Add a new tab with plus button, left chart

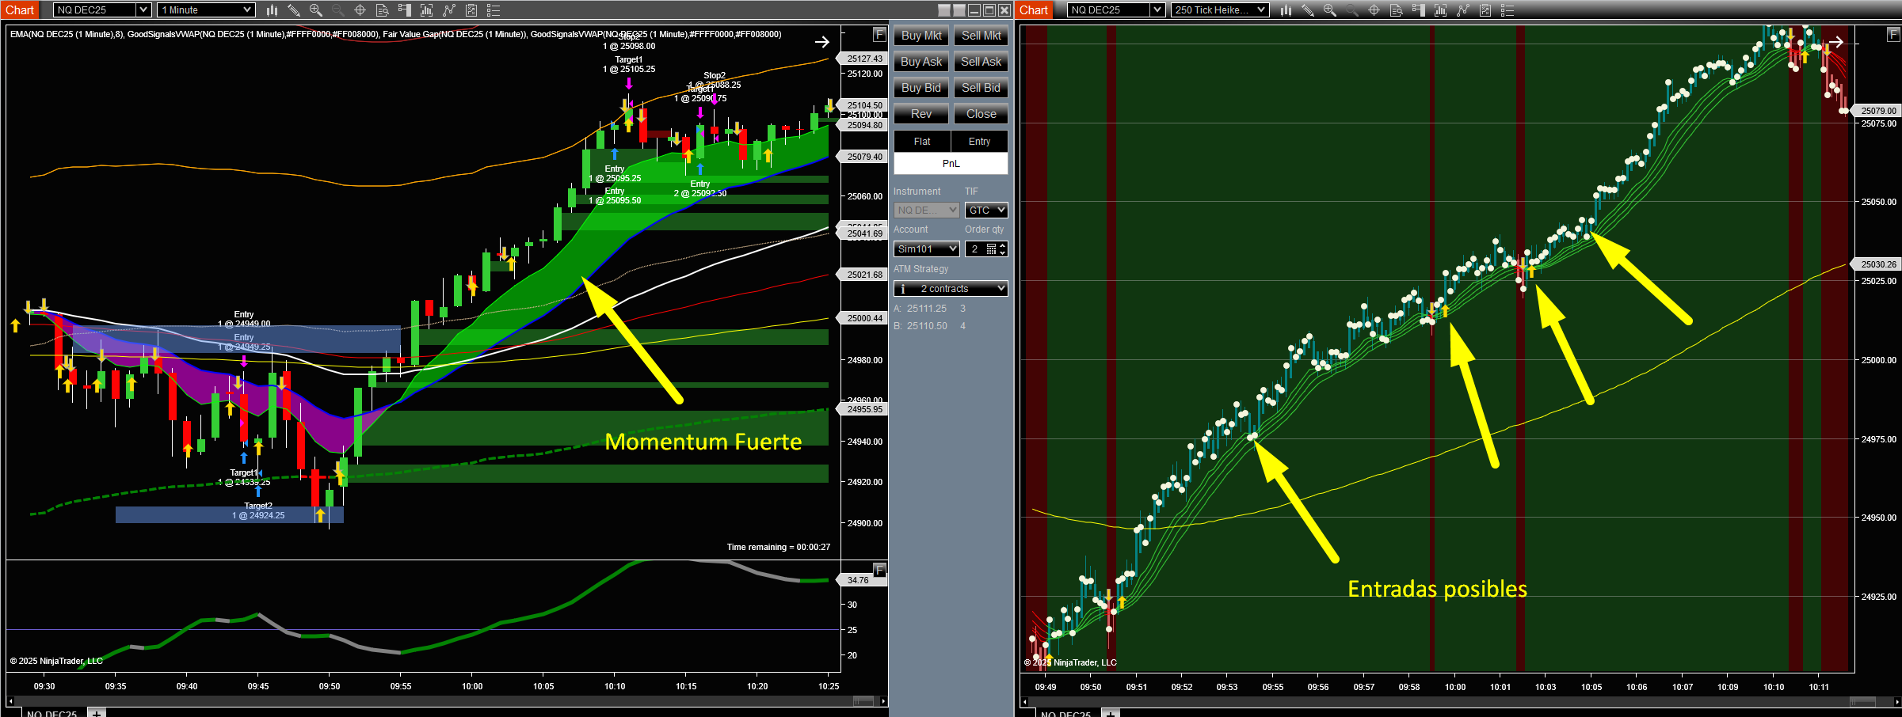click(97, 713)
